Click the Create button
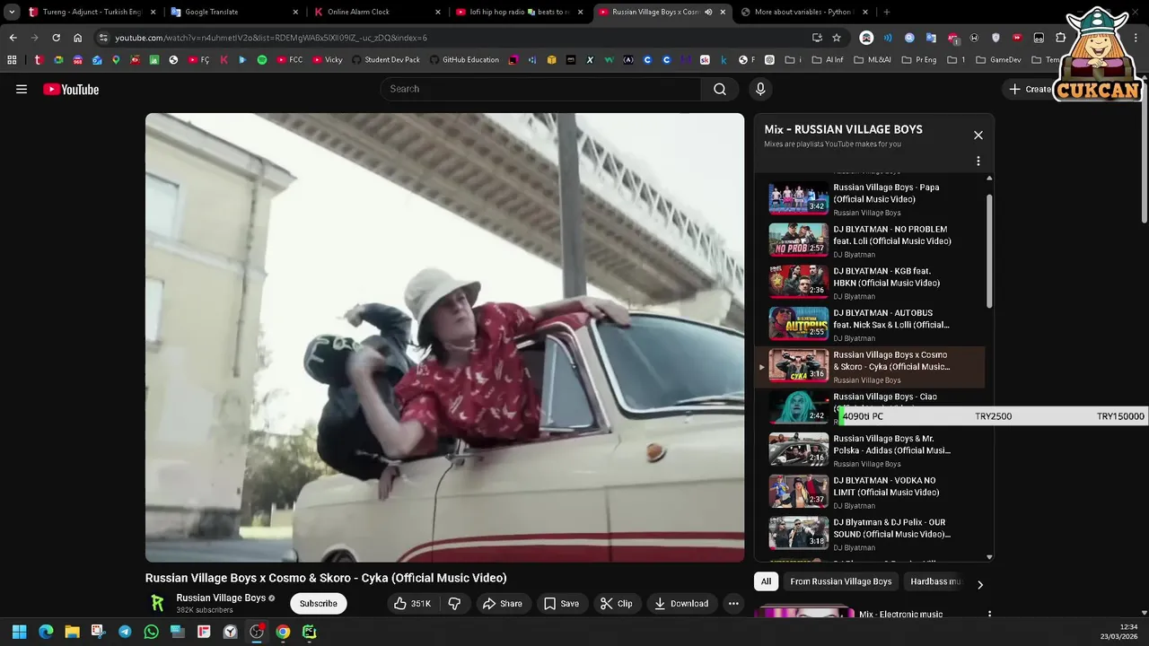 (x=1030, y=89)
